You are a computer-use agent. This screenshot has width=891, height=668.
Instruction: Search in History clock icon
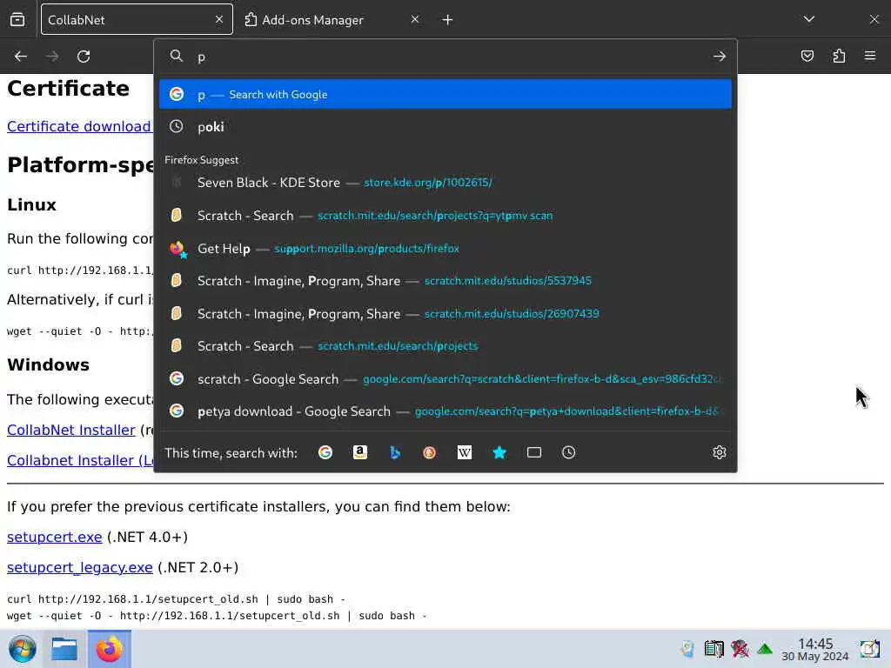coord(569,452)
